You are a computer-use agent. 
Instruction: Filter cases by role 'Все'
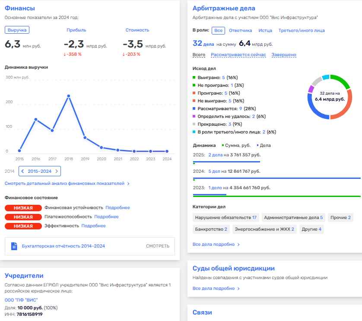tap(219, 31)
